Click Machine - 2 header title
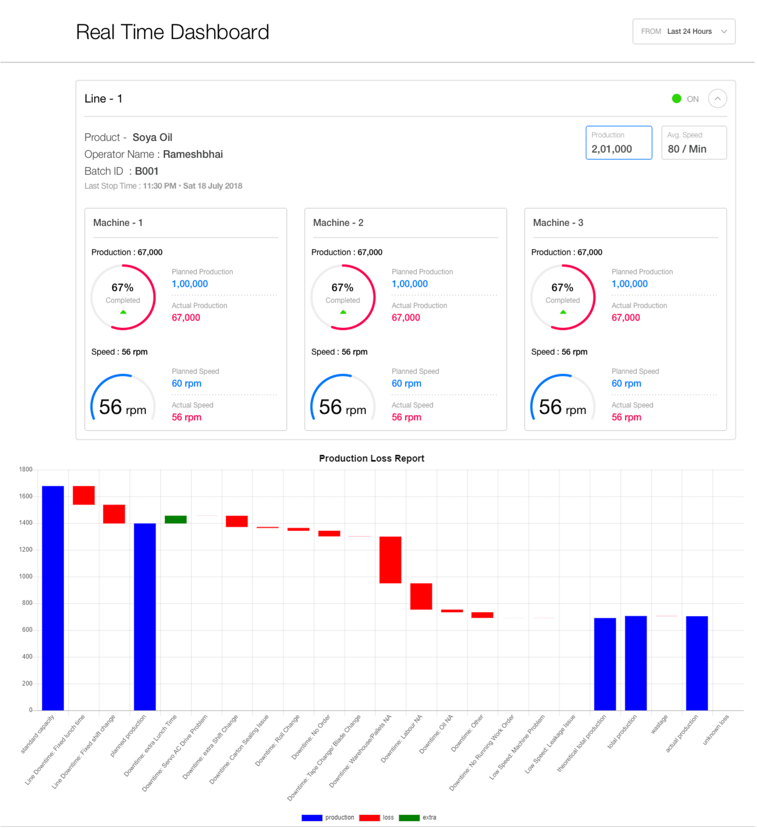The width and height of the screenshot is (757, 828). point(338,223)
